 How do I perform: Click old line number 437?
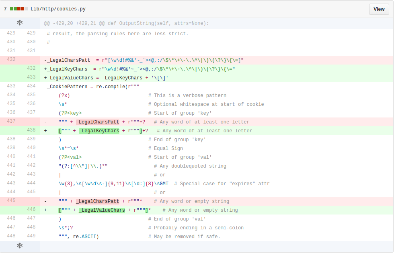[x=11, y=121]
